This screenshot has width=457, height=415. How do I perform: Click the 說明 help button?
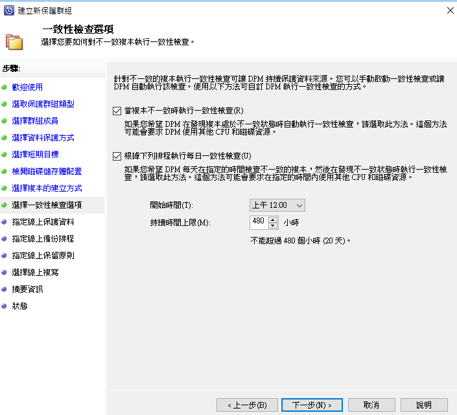pos(424,405)
